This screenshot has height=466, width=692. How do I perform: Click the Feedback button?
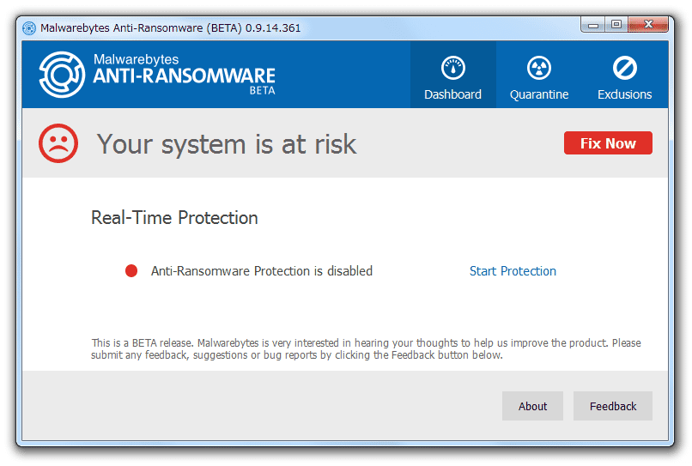(x=612, y=406)
